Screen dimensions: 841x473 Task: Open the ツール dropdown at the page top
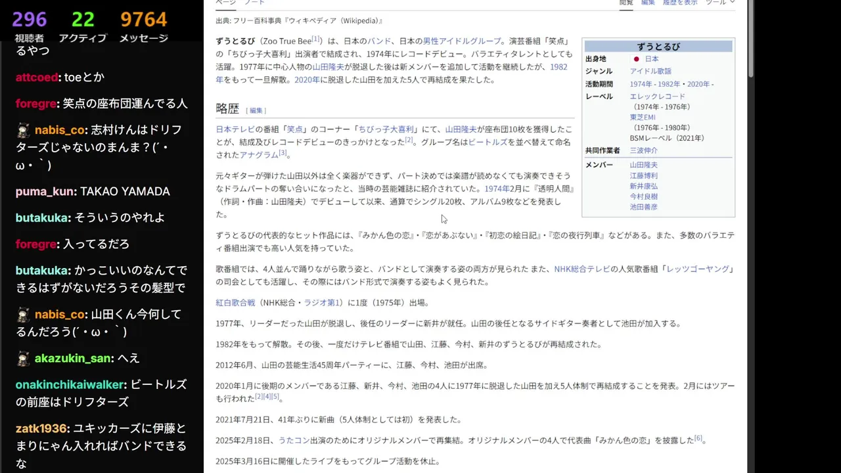(x=720, y=3)
